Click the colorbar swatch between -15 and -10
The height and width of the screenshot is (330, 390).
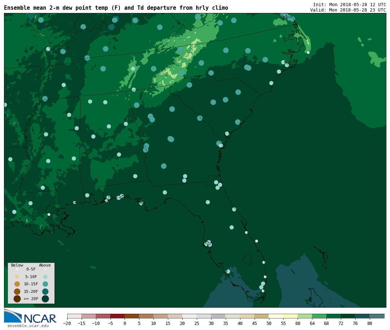[88, 316]
